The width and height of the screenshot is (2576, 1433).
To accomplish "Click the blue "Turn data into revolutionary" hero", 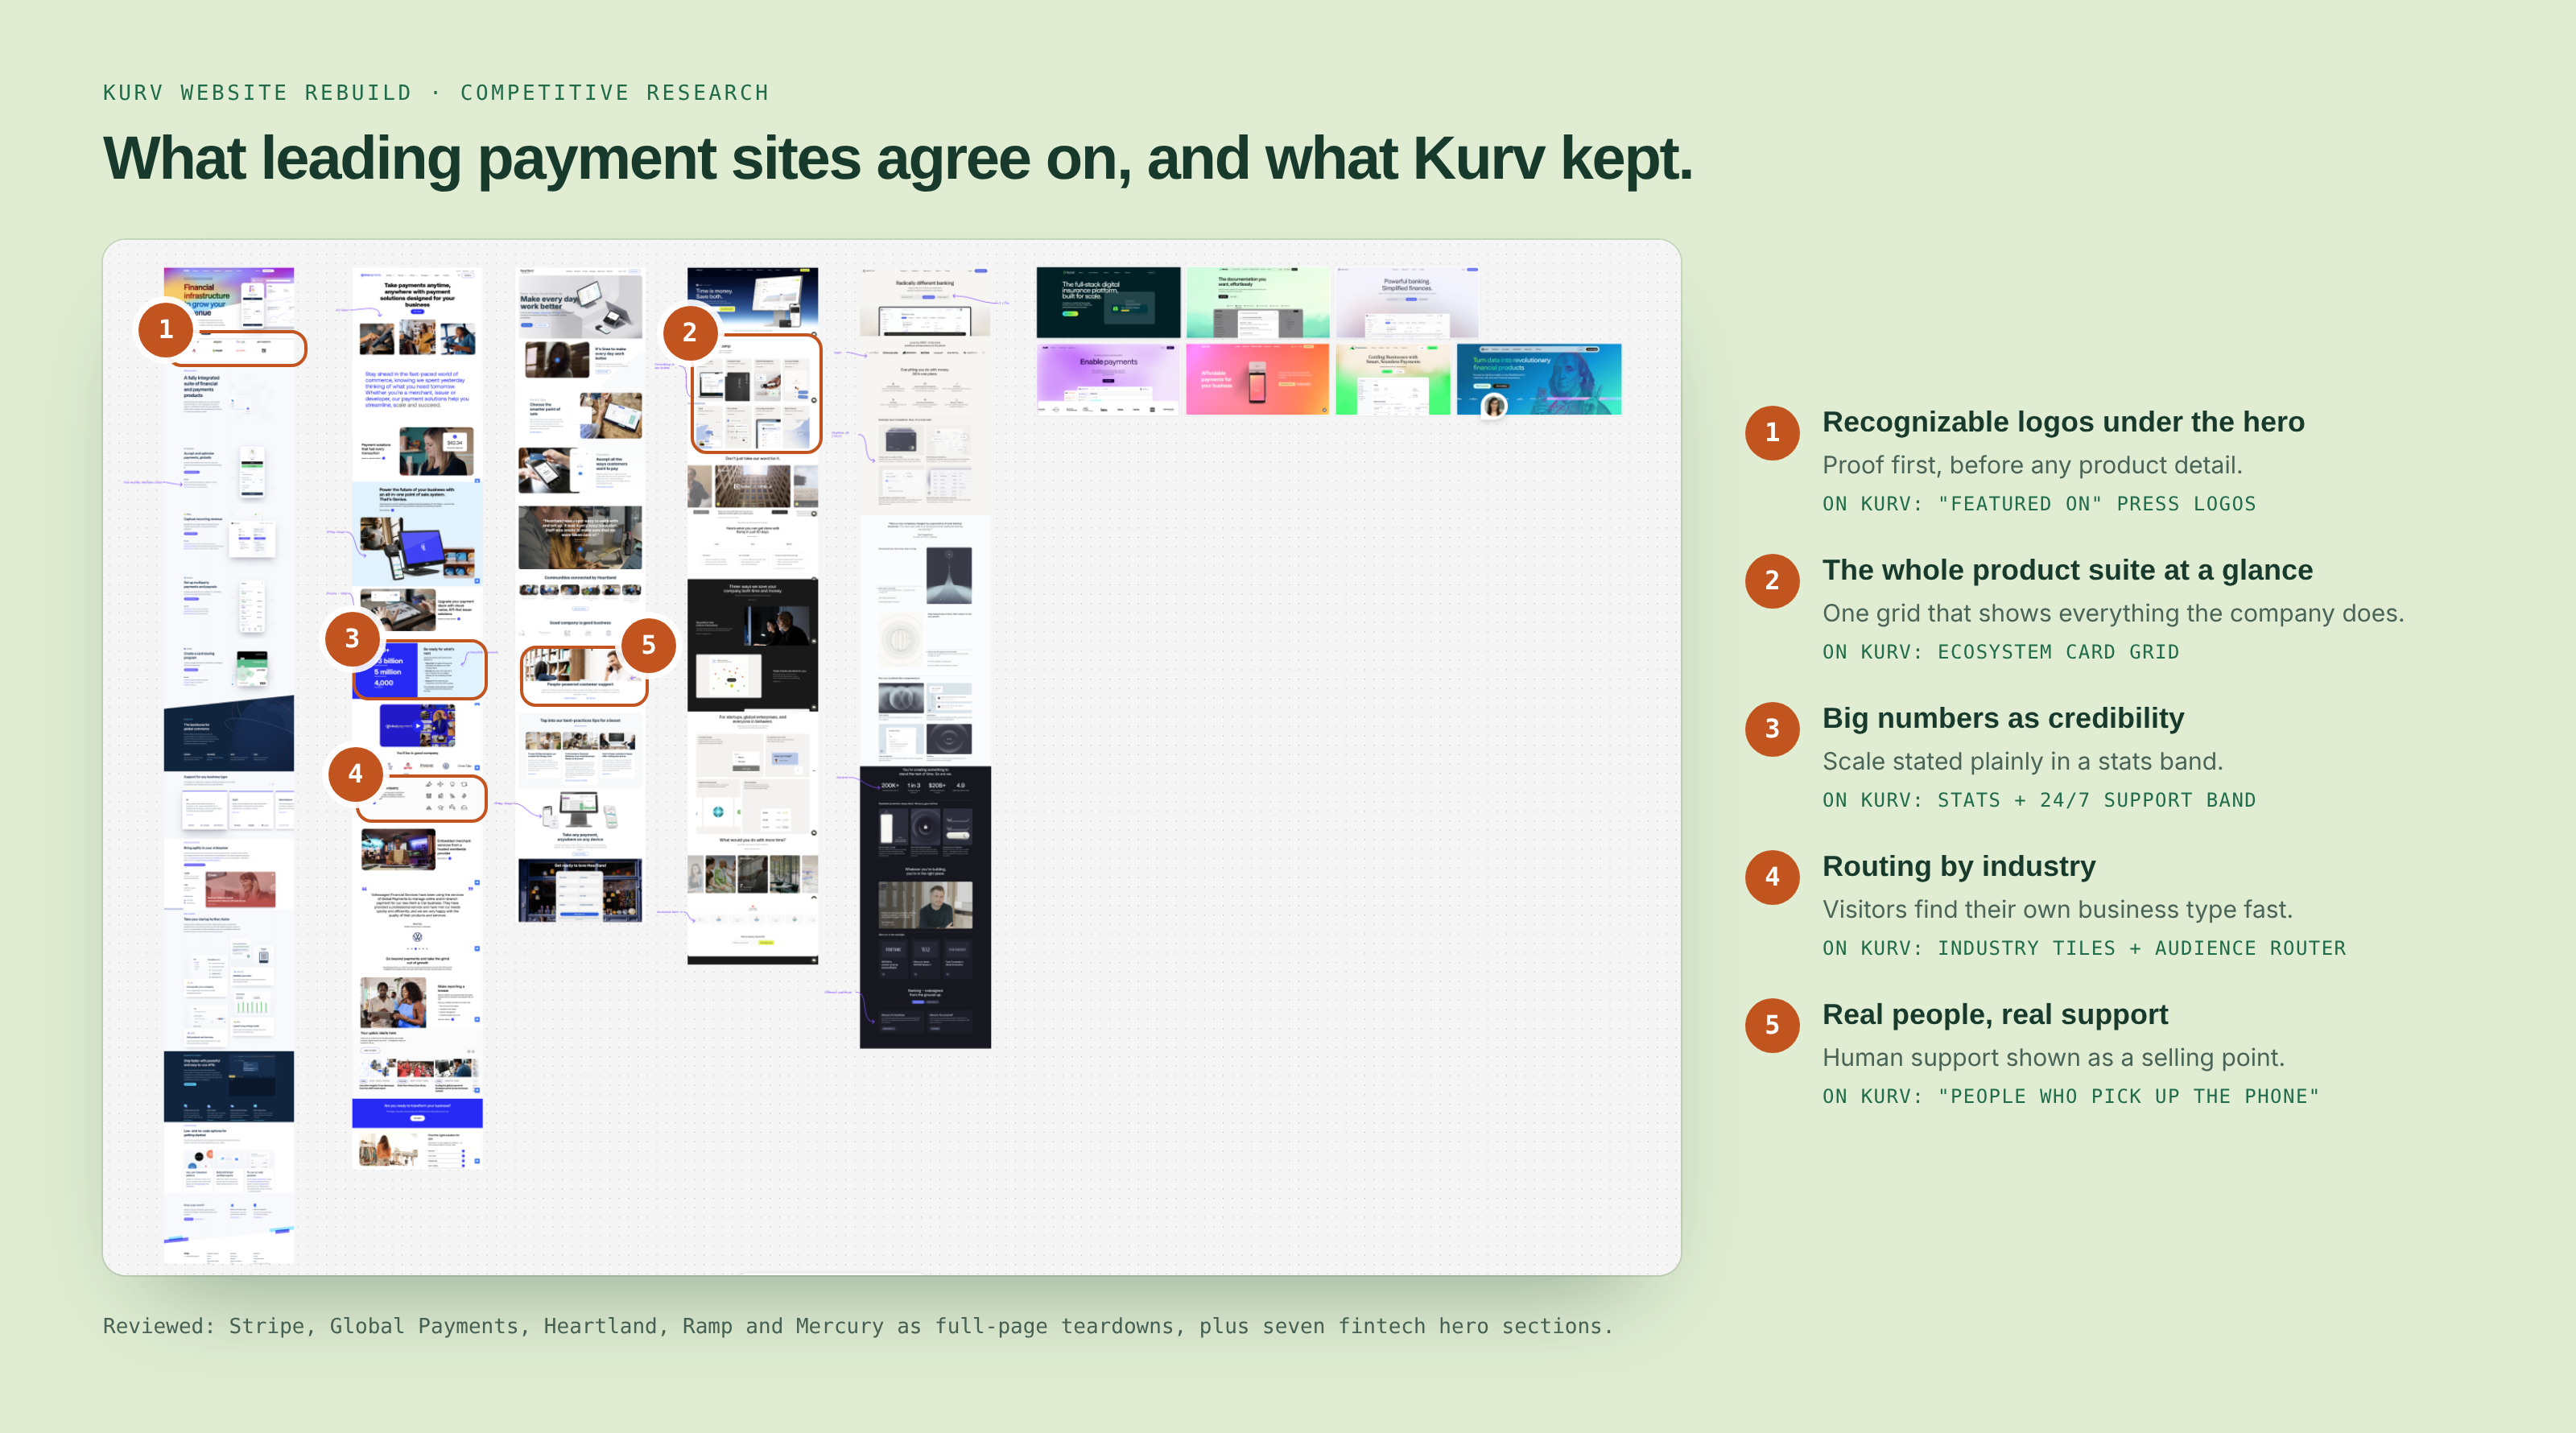I will pos(1539,379).
